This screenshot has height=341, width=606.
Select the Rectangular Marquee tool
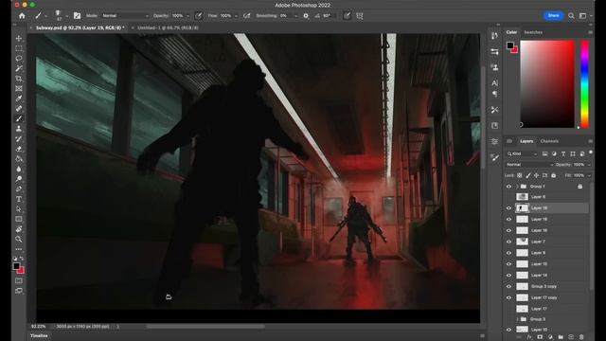coord(19,48)
